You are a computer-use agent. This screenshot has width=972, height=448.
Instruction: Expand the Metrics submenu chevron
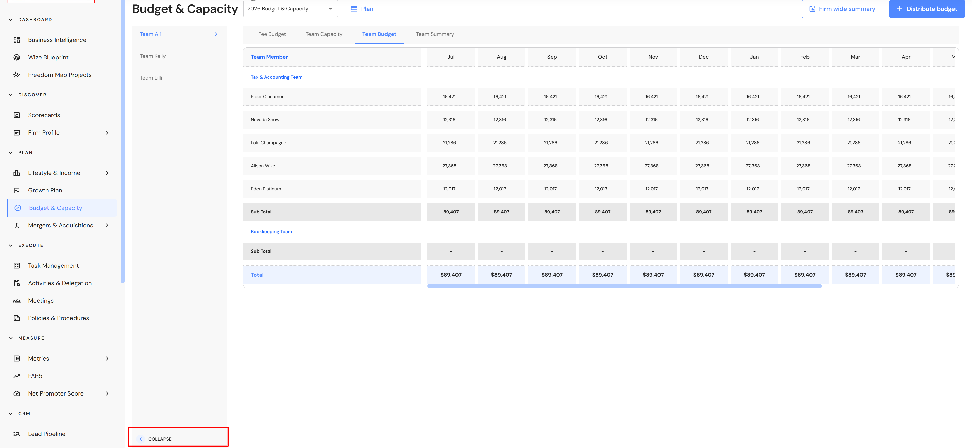[x=107, y=359]
